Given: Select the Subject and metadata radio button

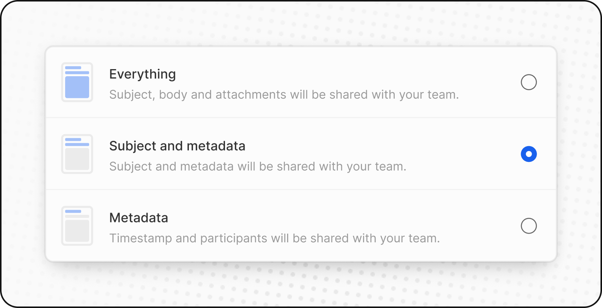Looking at the screenshot, I should tap(529, 154).
